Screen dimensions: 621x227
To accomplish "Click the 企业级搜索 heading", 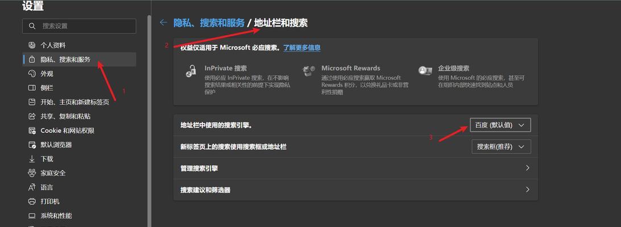I will pos(454,68).
